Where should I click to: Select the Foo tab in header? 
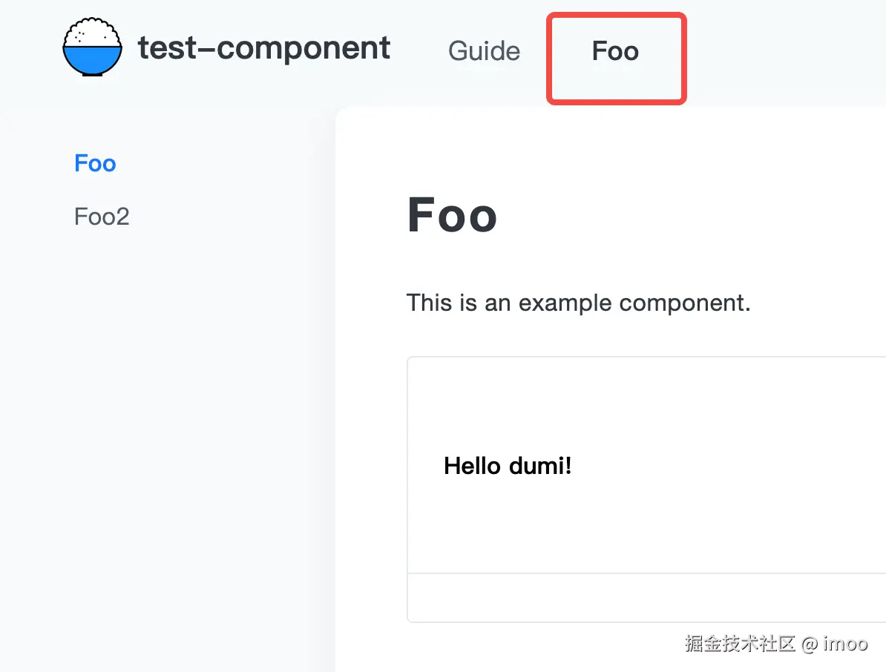click(x=615, y=51)
